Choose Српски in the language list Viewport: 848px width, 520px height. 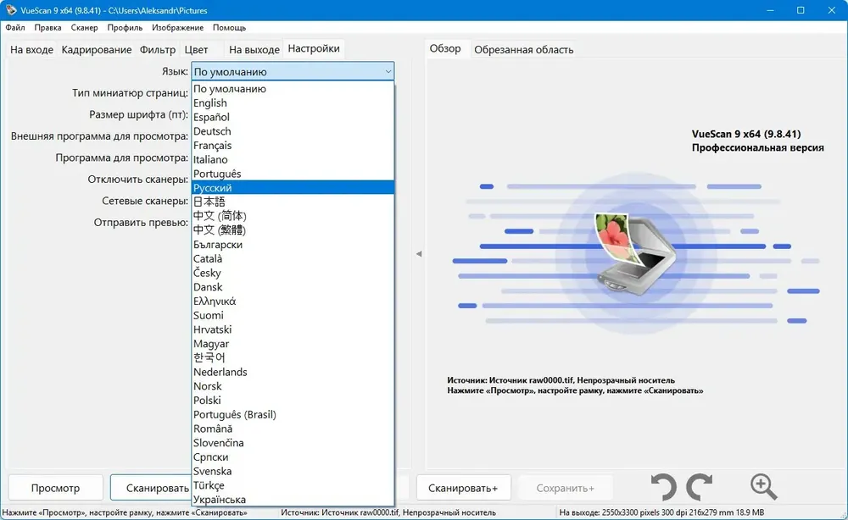click(293, 456)
